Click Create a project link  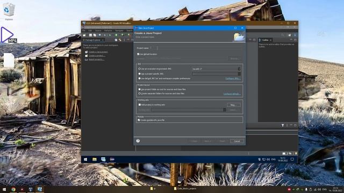coord(97,56)
